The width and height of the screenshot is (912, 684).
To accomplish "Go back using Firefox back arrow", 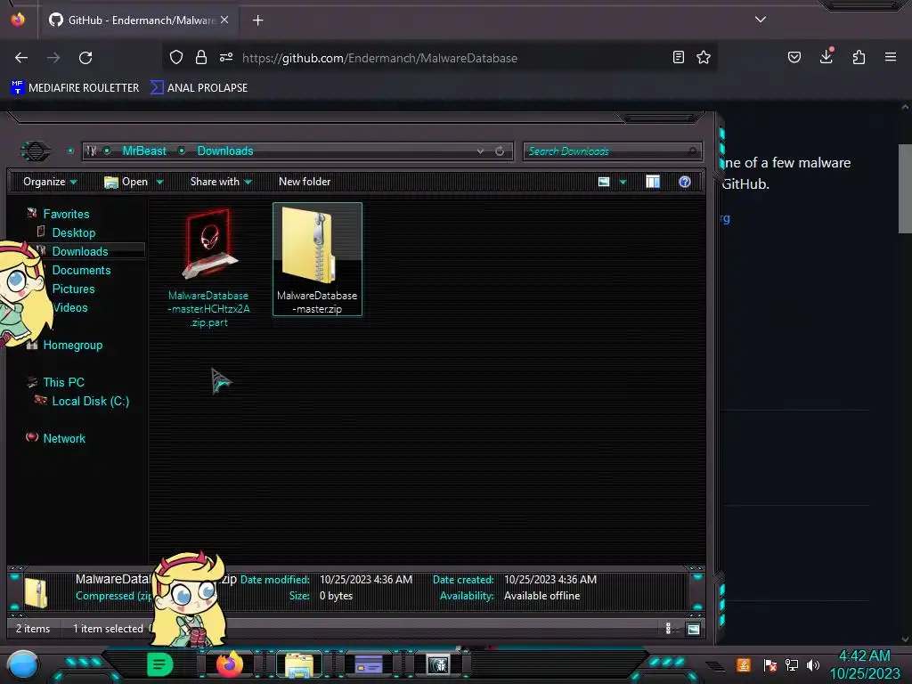I will pyautogui.click(x=21, y=58).
